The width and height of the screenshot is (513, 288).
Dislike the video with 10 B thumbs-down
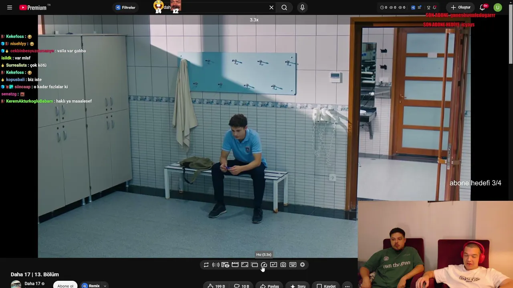pyautogui.click(x=241, y=286)
